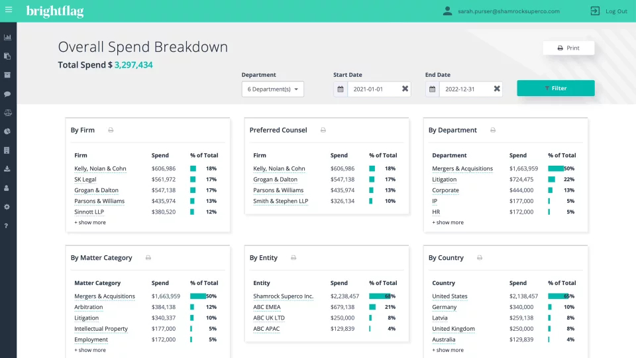Open SK Legal in By Firm
Screen dimensions: 636x358
click(85, 180)
